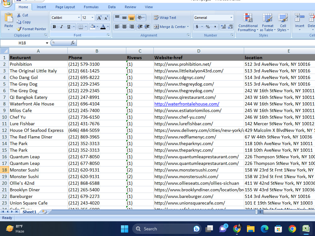Image resolution: width=315 pixels, height=236 pixels.
Task: Launch Alignment dialog launcher
Action: pos(188,35)
